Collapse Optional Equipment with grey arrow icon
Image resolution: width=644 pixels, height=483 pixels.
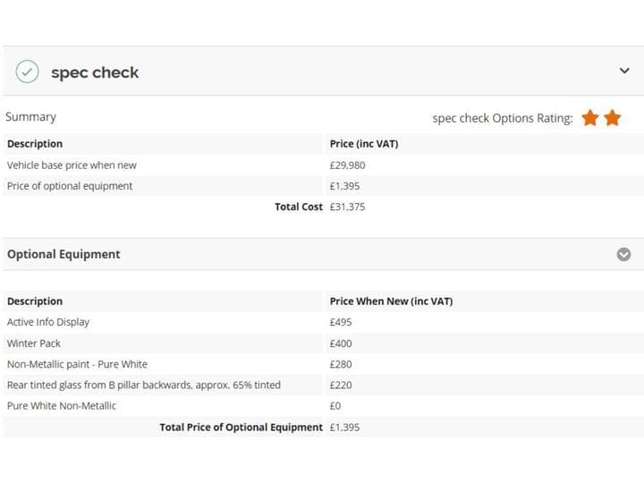point(623,254)
